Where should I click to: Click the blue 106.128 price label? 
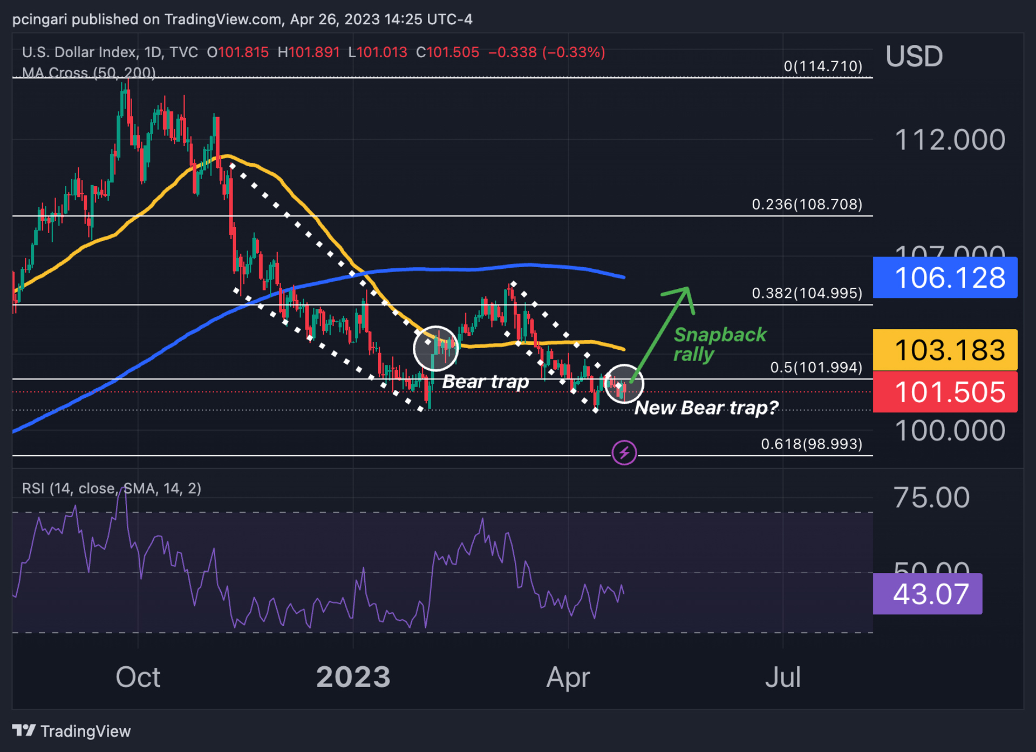coord(945,277)
